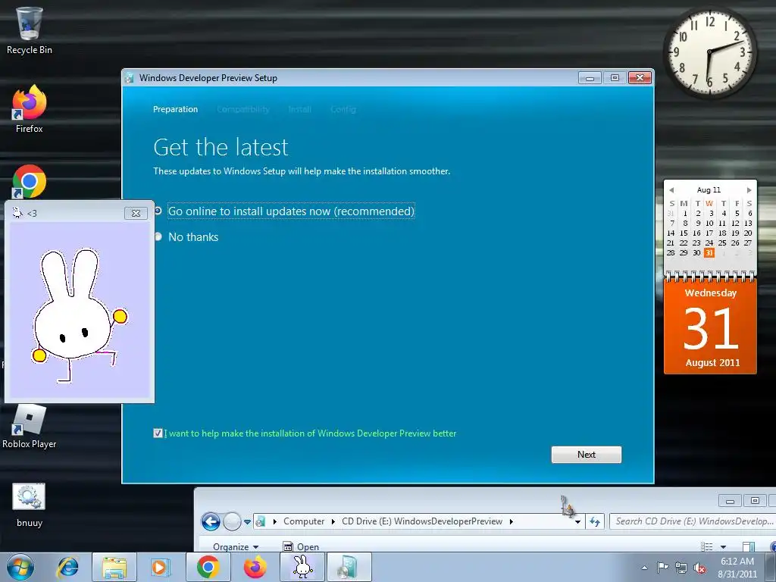Close the <3 bunny window
This screenshot has height=582, width=776.
[x=136, y=213]
